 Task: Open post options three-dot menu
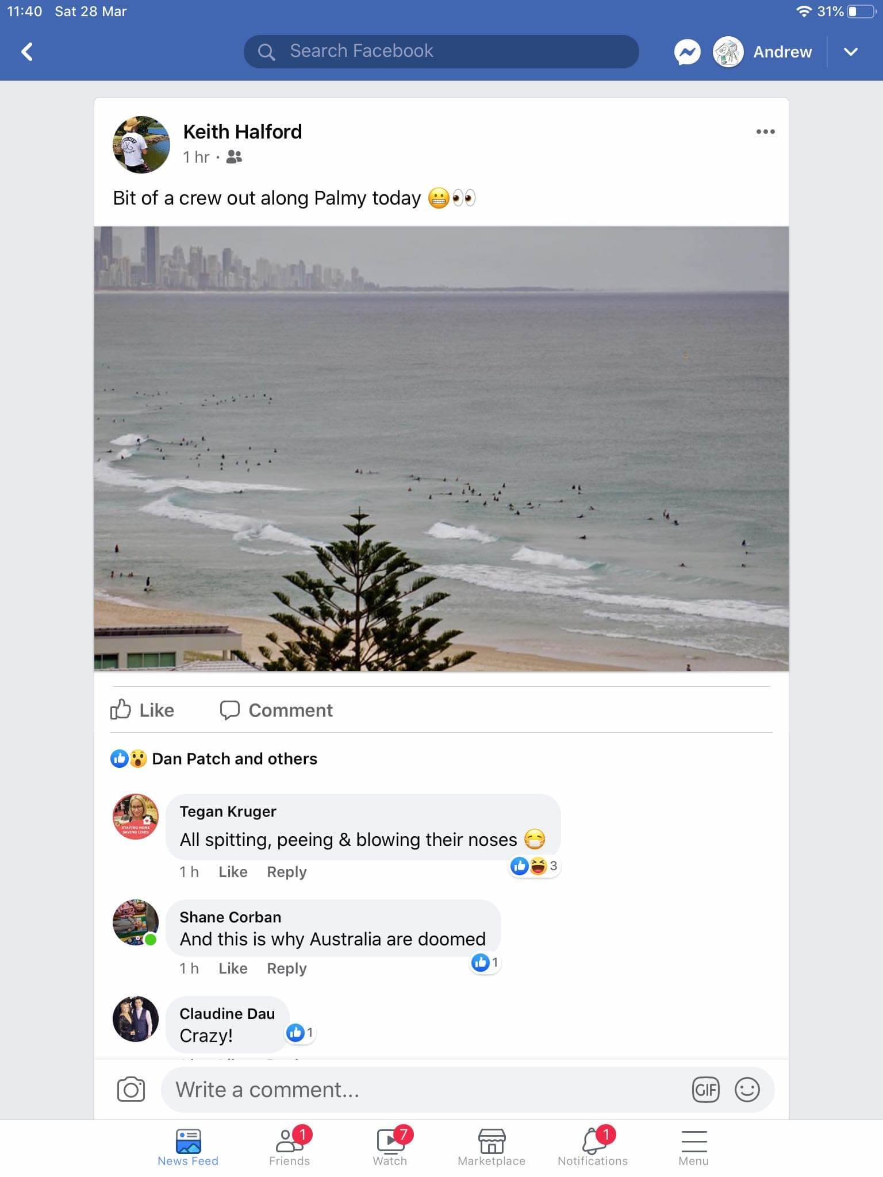point(765,132)
